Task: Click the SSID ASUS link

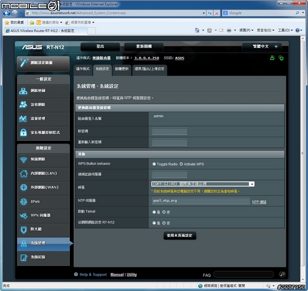Action: (x=180, y=58)
